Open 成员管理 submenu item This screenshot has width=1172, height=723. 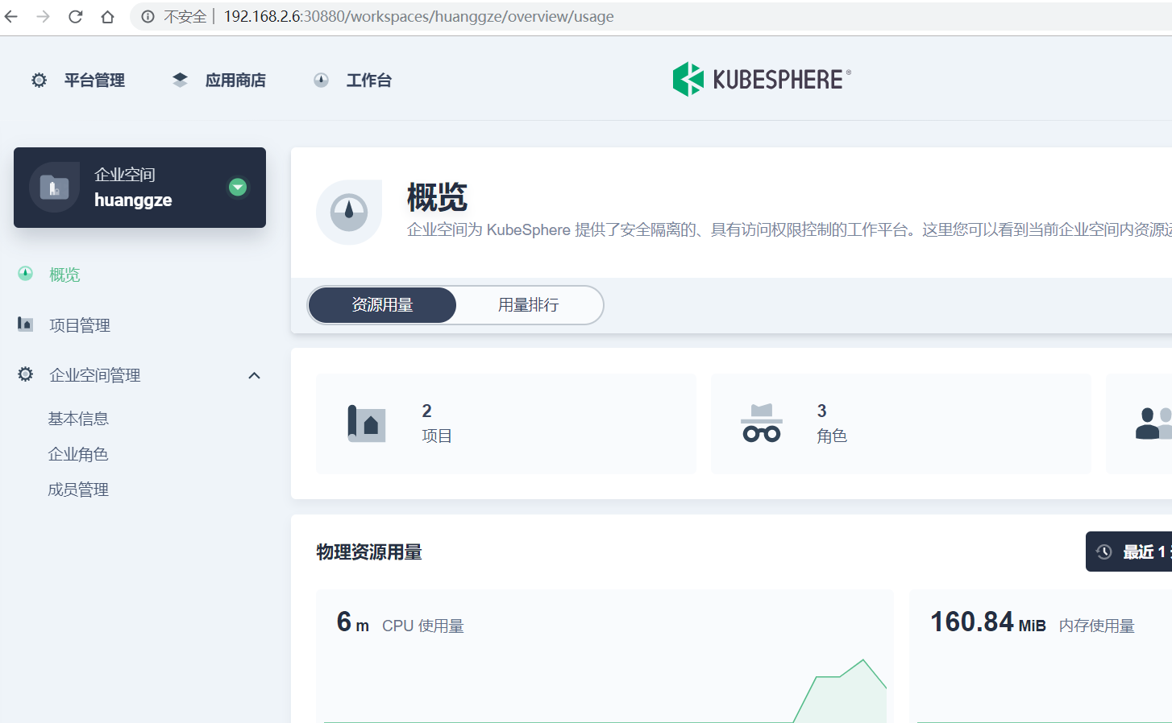coord(78,490)
